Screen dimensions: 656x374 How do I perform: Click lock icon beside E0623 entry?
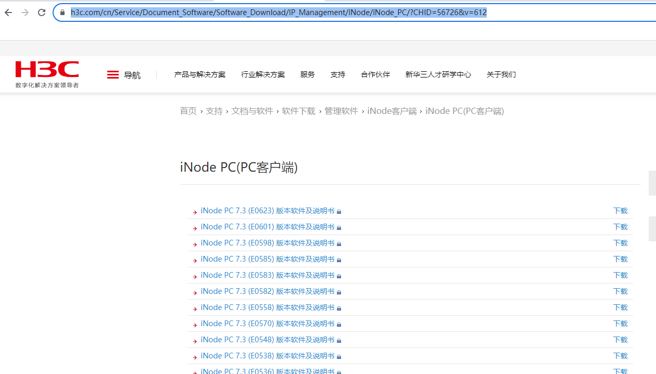click(339, 212)
